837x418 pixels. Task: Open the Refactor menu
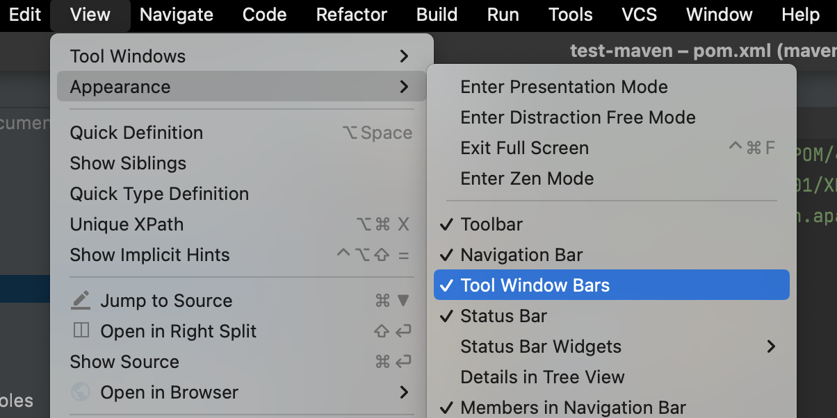[x=352, y=15]
